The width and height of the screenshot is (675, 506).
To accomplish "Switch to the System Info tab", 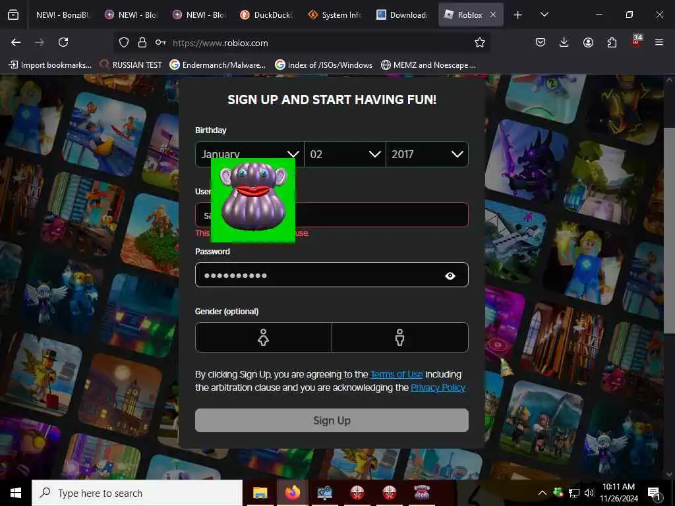I will click(x=336, y=14).
